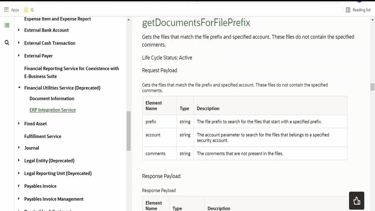Open the yellow Q bookmark folder
375x211 pixels.
point(29,10)
